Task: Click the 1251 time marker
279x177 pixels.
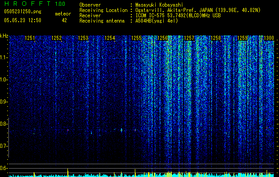Action: pyautogui.click(x=30, y=38)
